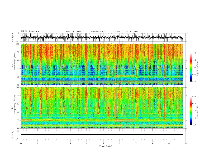
Task: Click time axis tick label '8'
Action: tap(153, 143)
